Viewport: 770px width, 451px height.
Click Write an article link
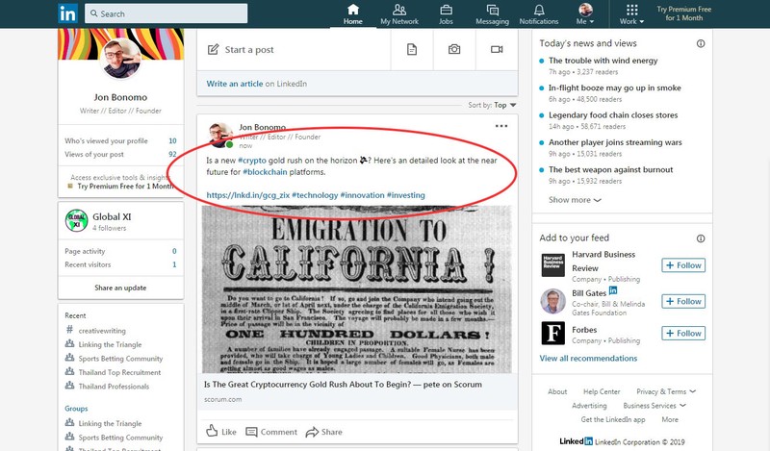(x=234, y=84)
